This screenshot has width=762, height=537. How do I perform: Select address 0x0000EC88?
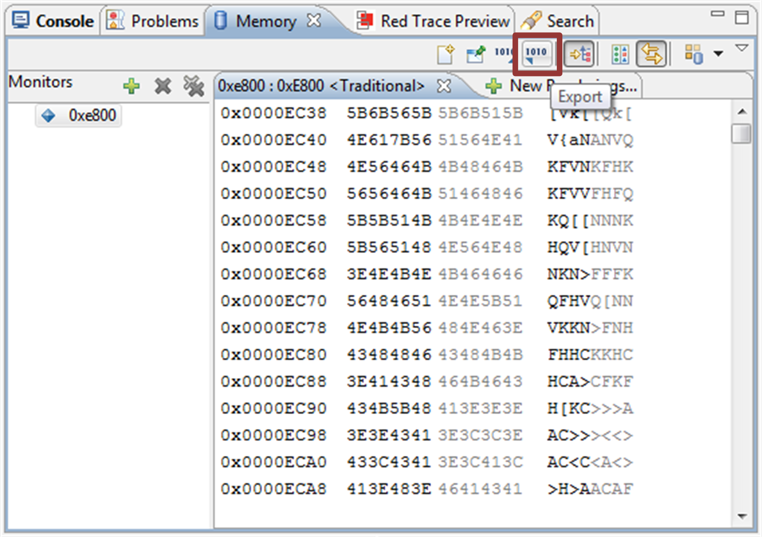click(x=273, y=381)
